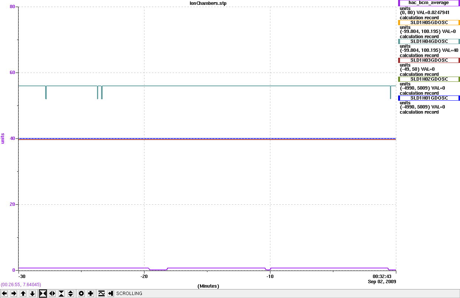
Task: Click the auto-scale circle icon
Action: point(81,294)
